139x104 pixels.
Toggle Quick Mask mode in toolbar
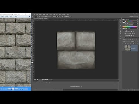32,64
